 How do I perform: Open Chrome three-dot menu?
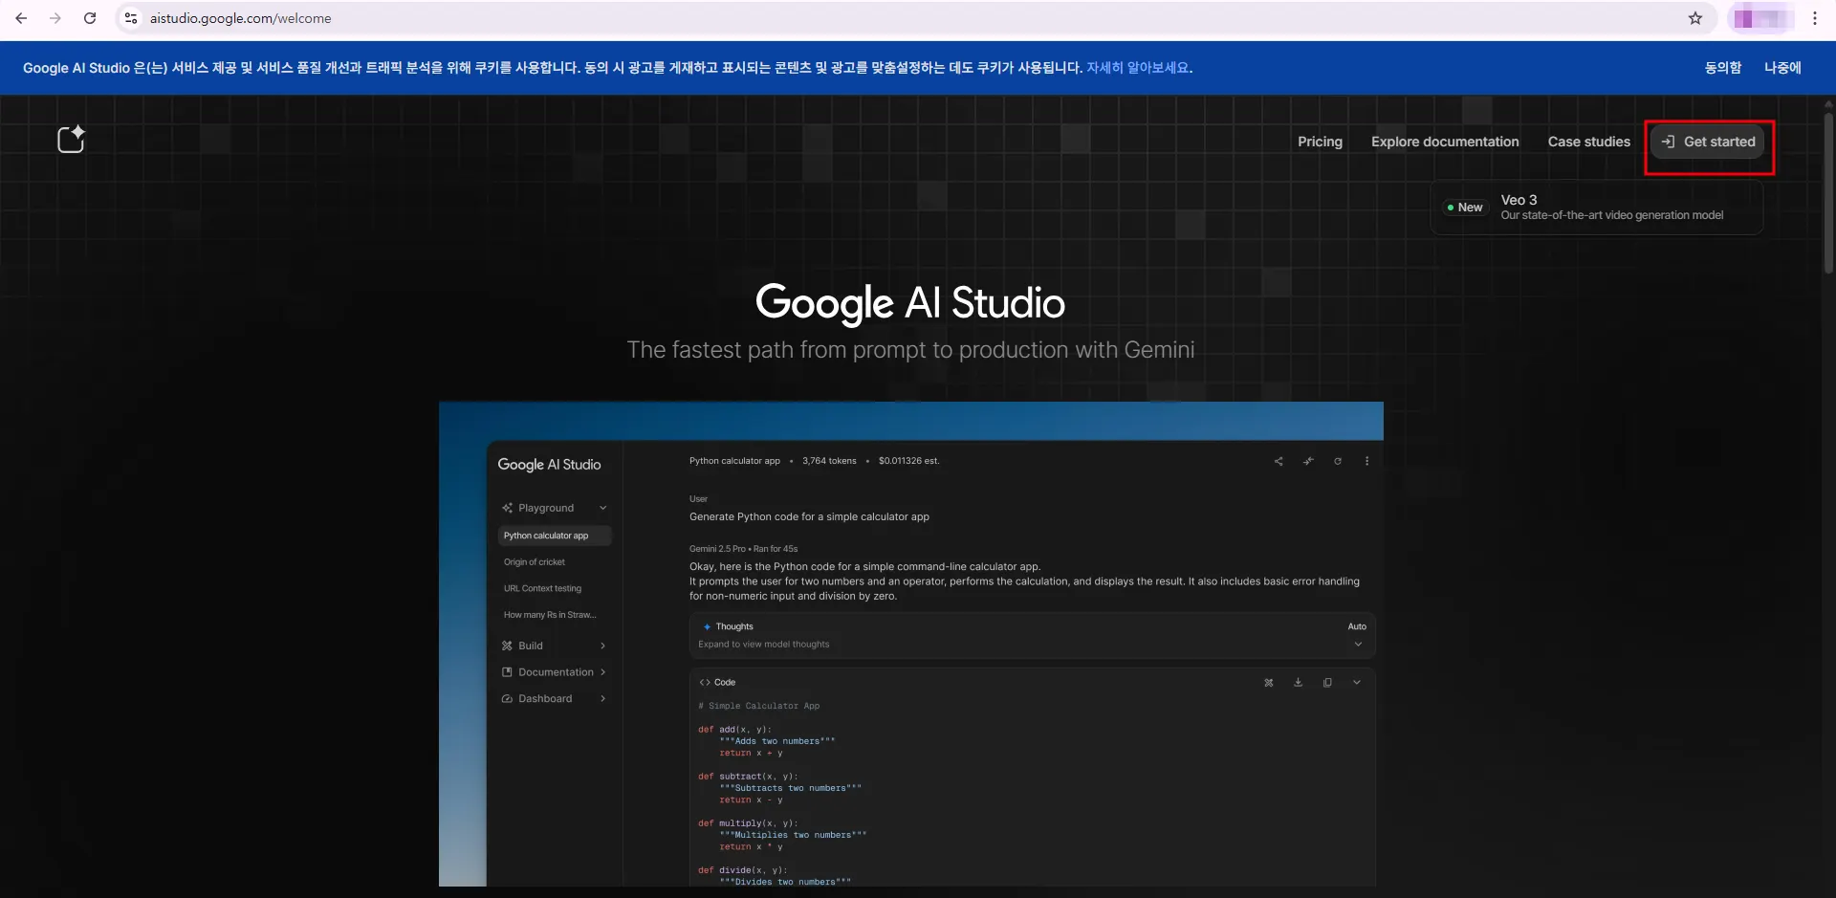pos(1814,18)
